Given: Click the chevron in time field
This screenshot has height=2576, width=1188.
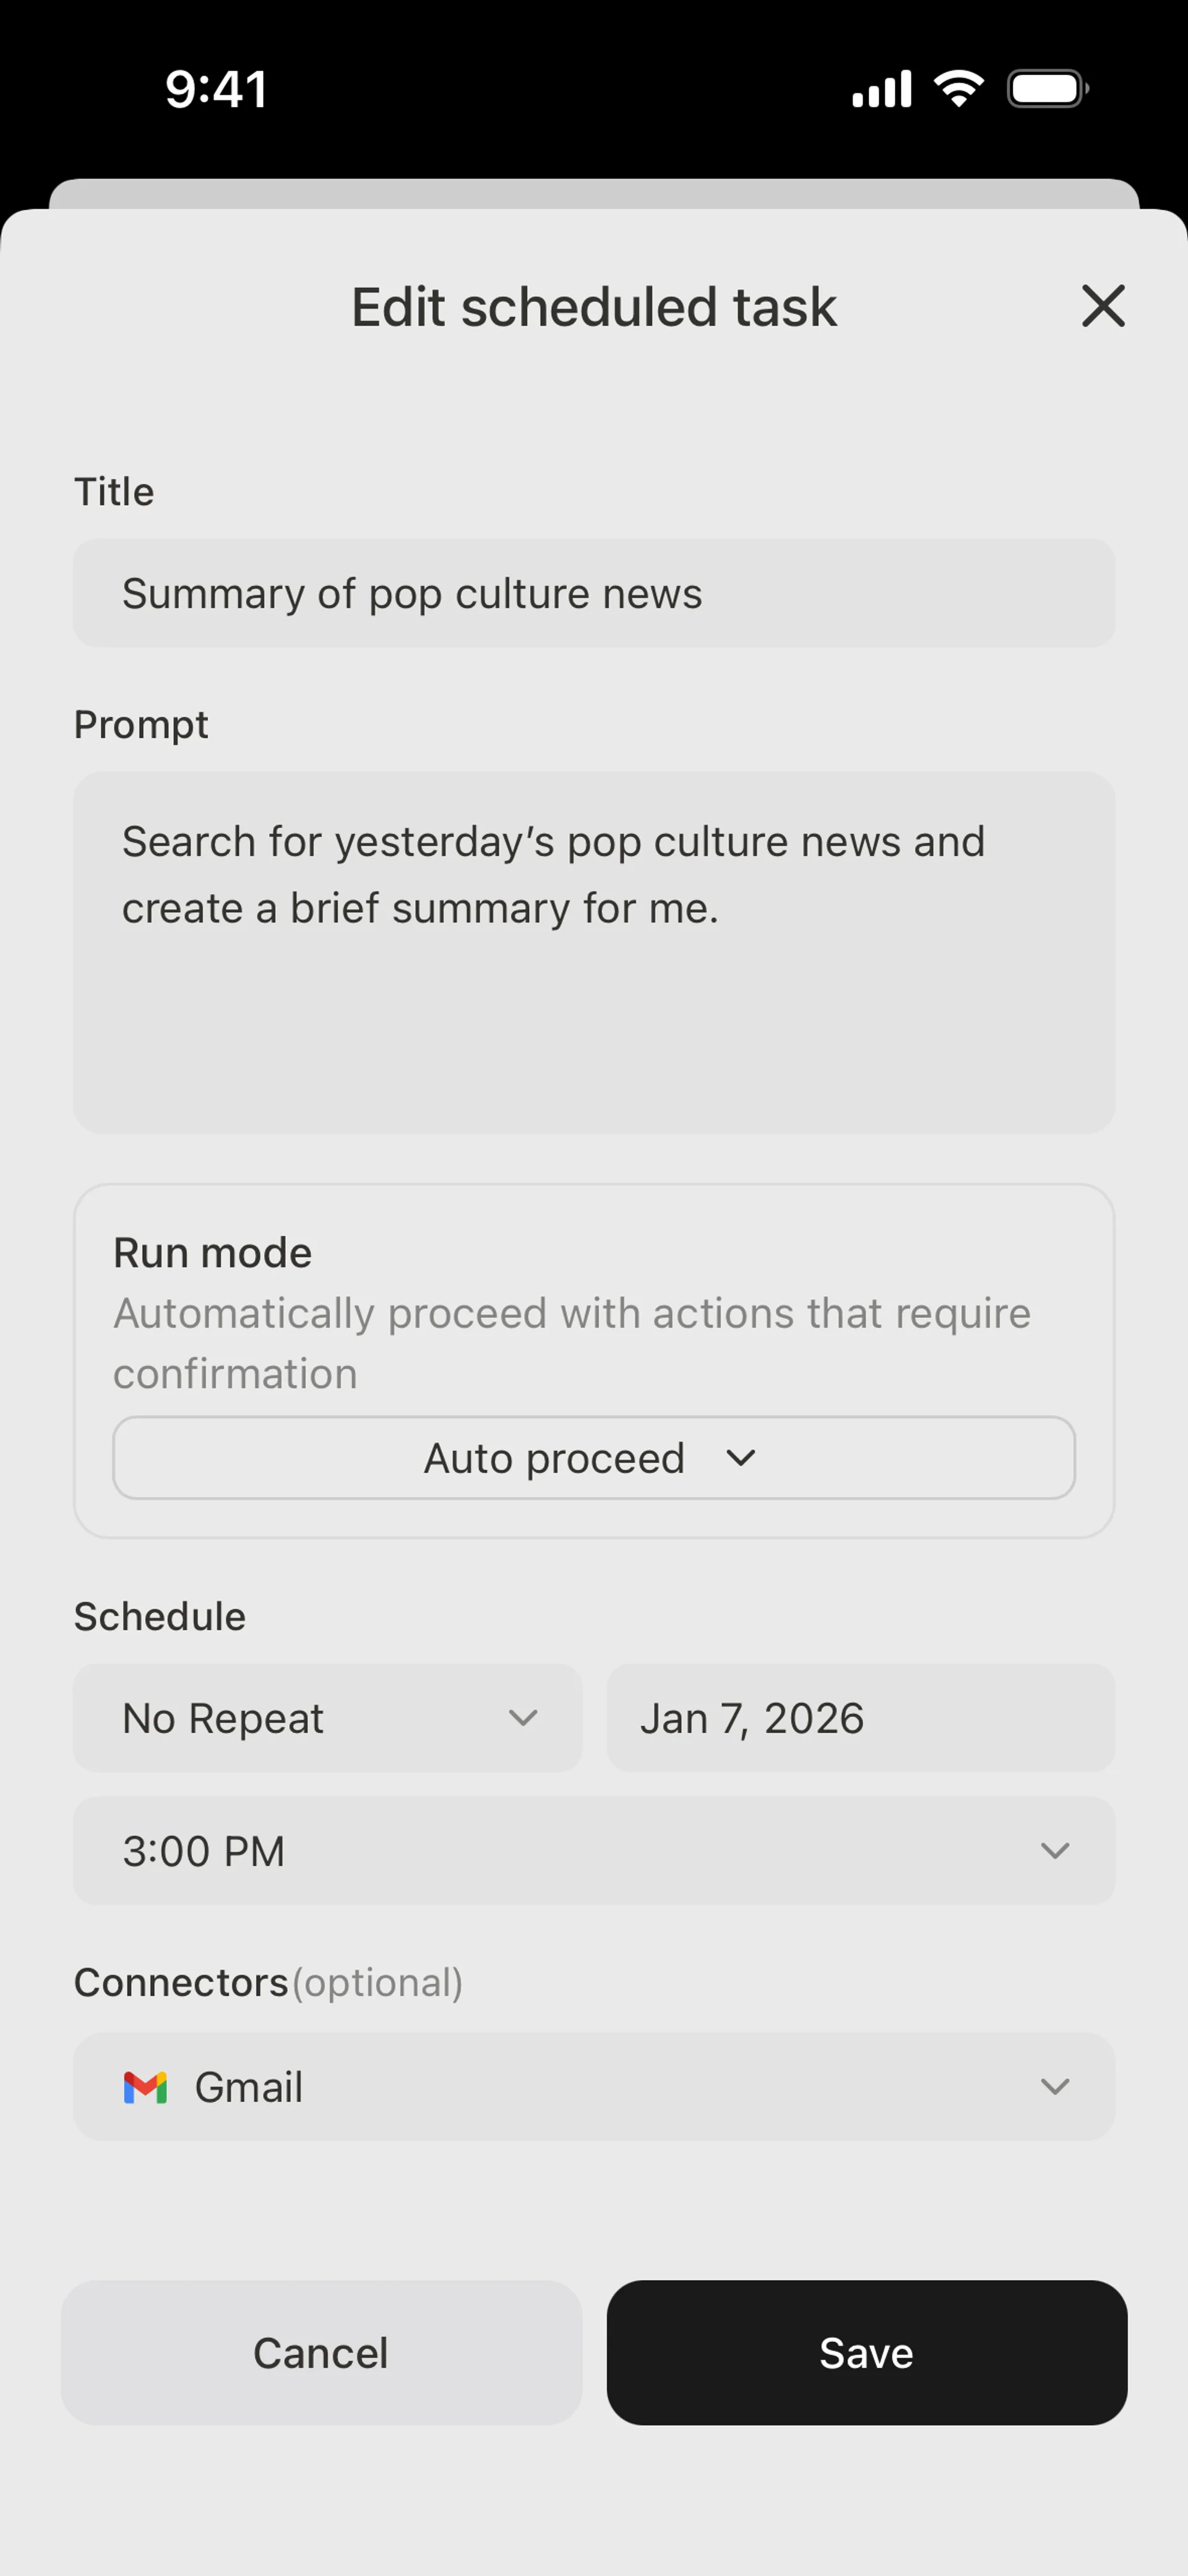Looking at the screenshot, I should [1055, 1850].
